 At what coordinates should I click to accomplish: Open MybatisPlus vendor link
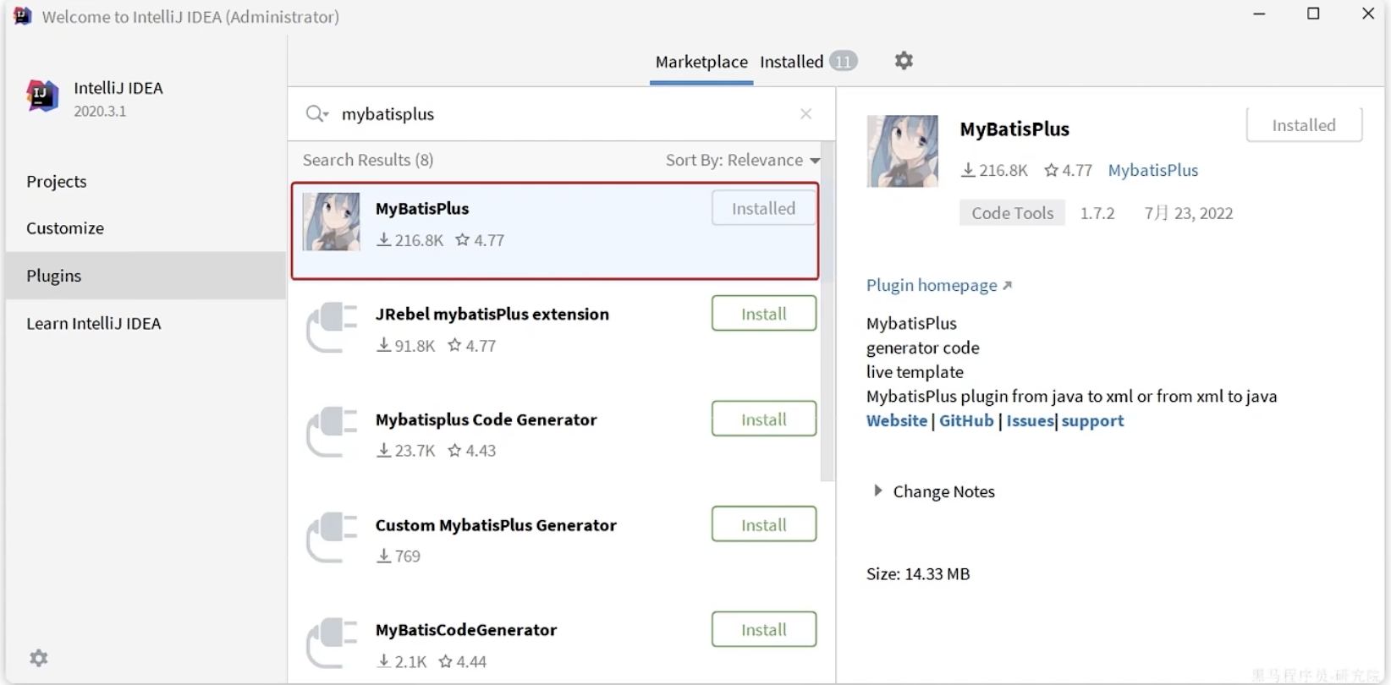click(1153, 170)
